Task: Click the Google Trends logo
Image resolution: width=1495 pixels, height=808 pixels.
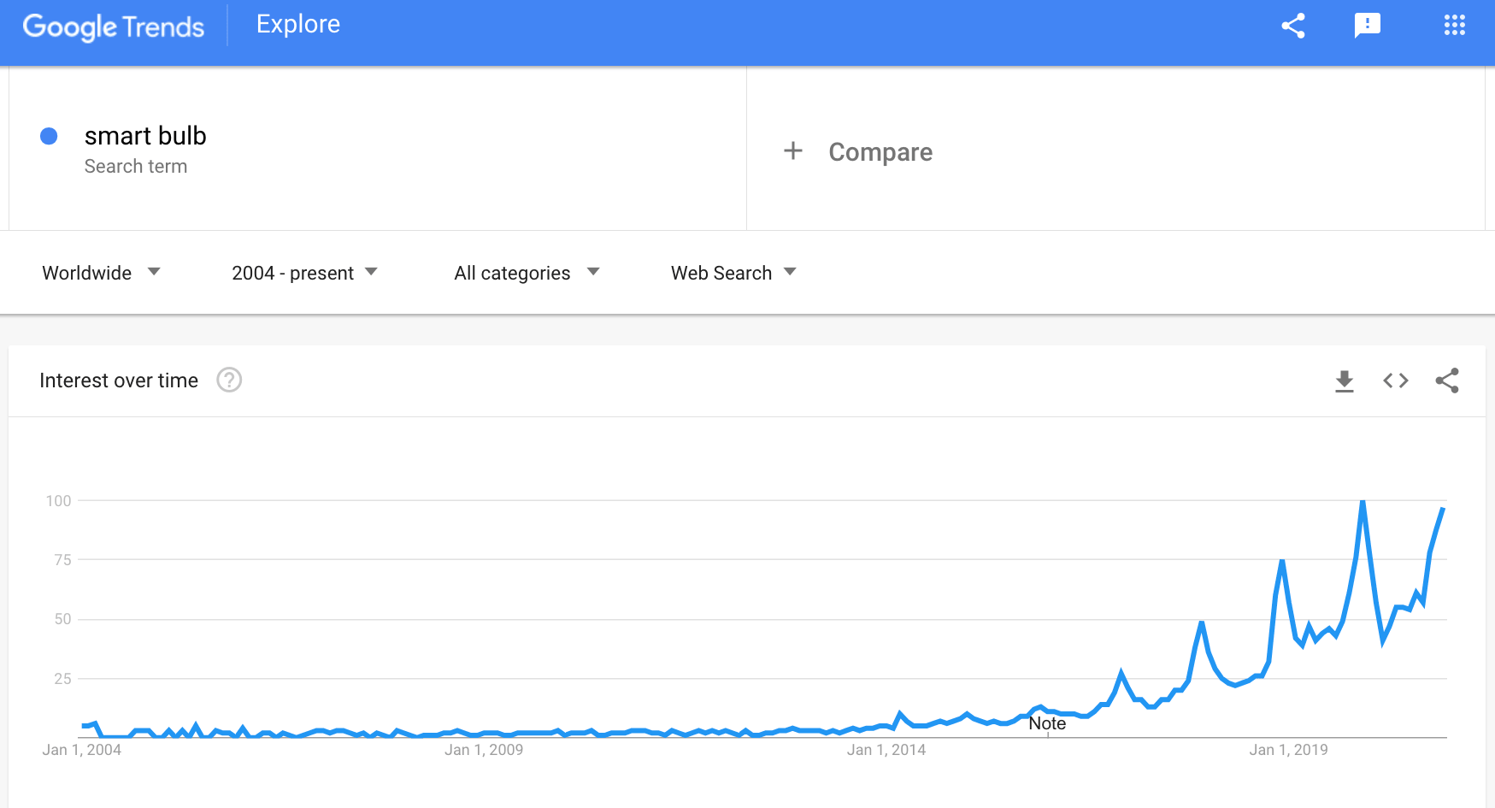Action: 114,27
